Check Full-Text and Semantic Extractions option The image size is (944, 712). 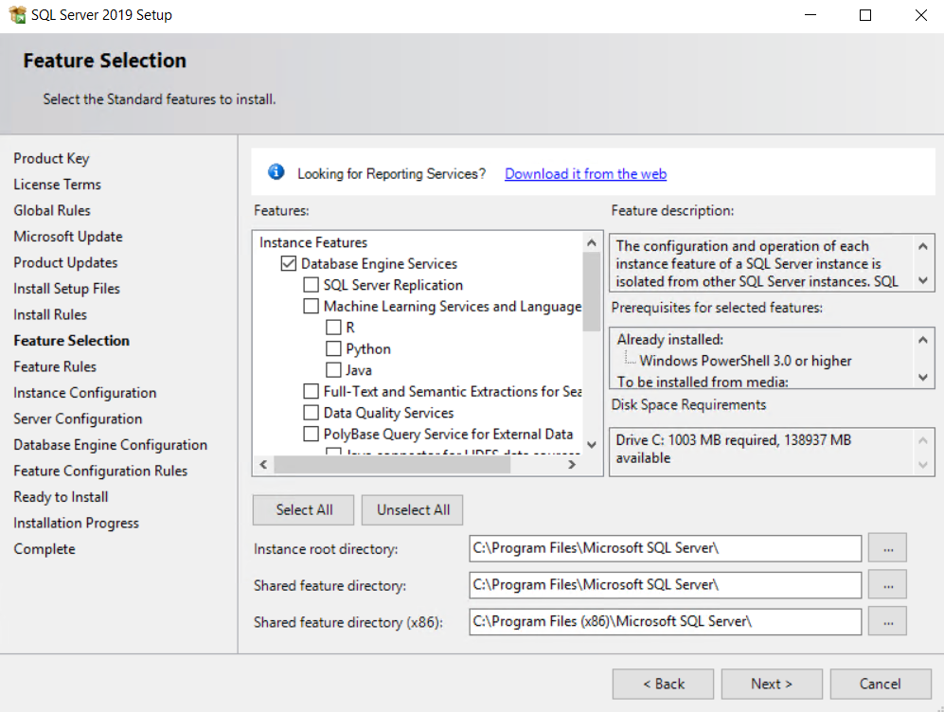[312, 392]
